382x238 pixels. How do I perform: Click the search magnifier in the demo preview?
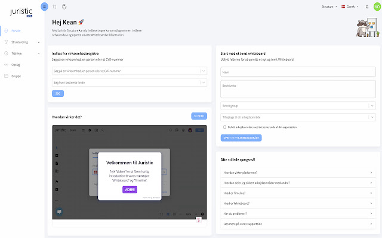tap(103, 130)
